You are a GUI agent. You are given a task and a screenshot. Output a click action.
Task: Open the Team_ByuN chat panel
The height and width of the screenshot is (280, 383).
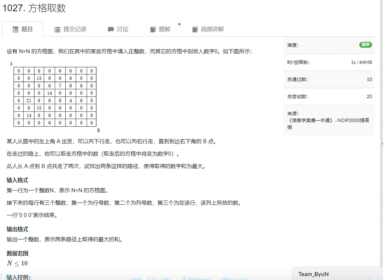click(338, 274)
